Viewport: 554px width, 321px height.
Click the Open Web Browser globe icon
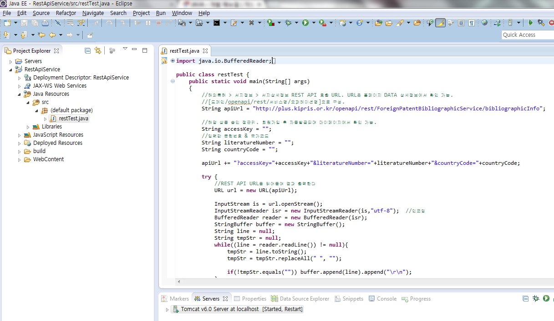click(484, 23)
